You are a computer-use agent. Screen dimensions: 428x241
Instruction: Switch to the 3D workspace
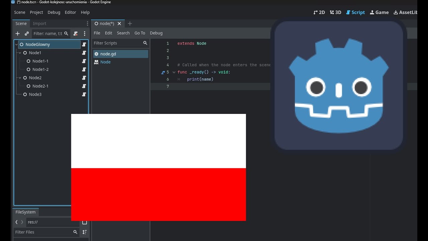pos(335,12)
